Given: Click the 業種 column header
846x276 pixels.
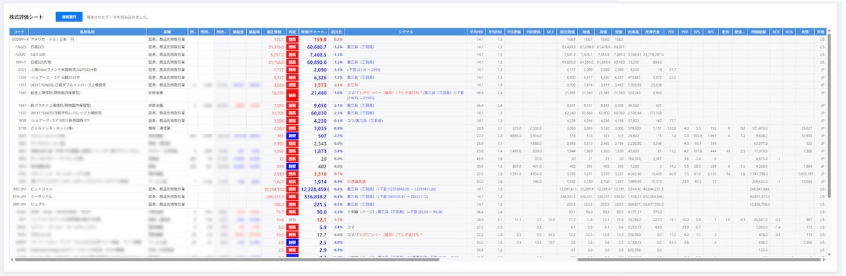Looking at the screenshot, I should (166, 31).
